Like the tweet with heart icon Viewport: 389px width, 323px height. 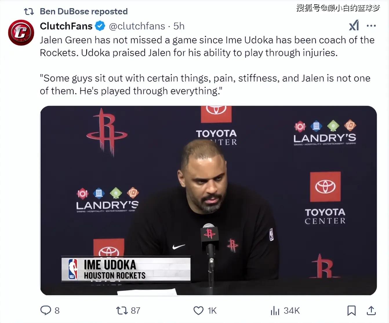pos(199,311)
